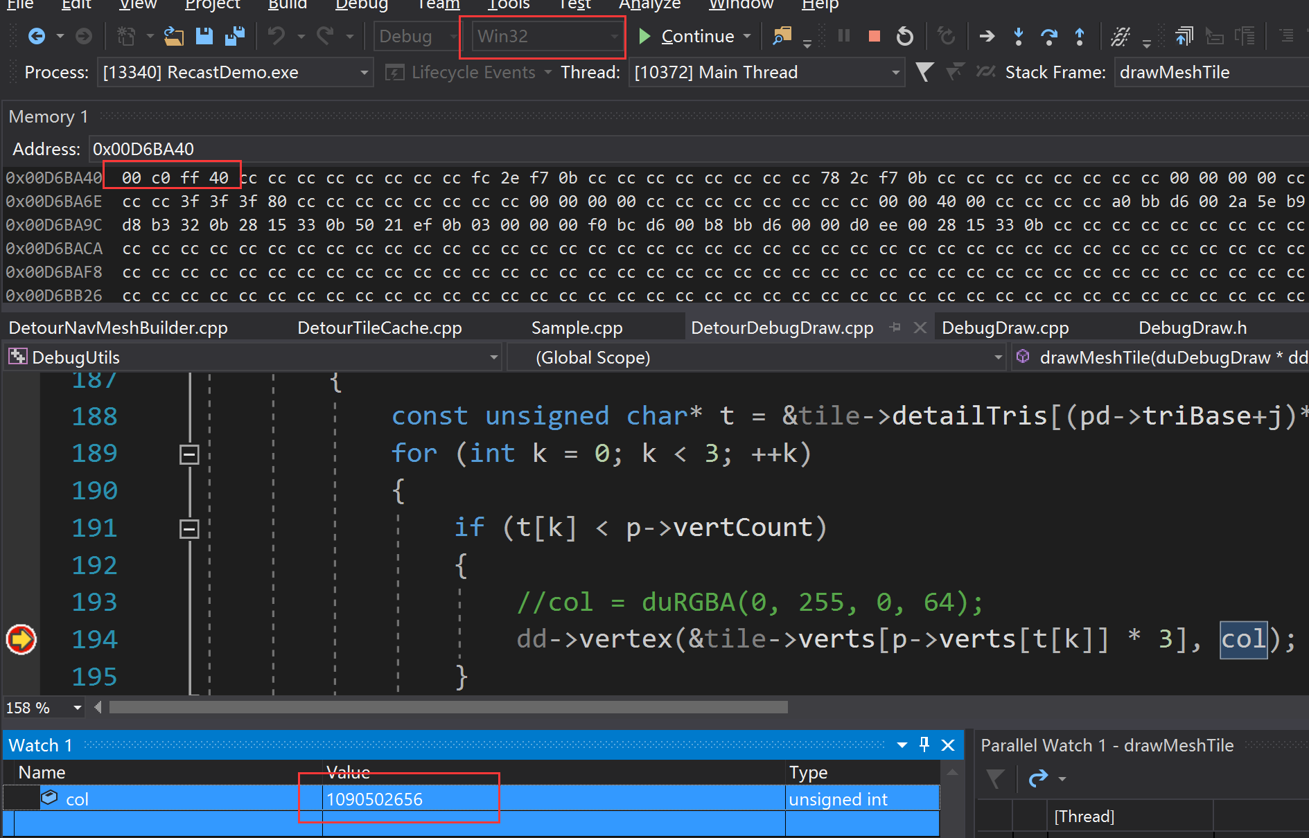Screen dimensions: 1309x838
Task: Open the Global Scope dropdown
Action: point(756,357)
